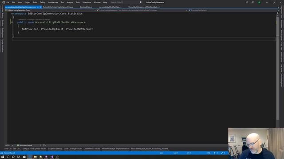
Task: Click the enum name AccessibilityModifierDataOccurence
Action: (x=60, y=22)
